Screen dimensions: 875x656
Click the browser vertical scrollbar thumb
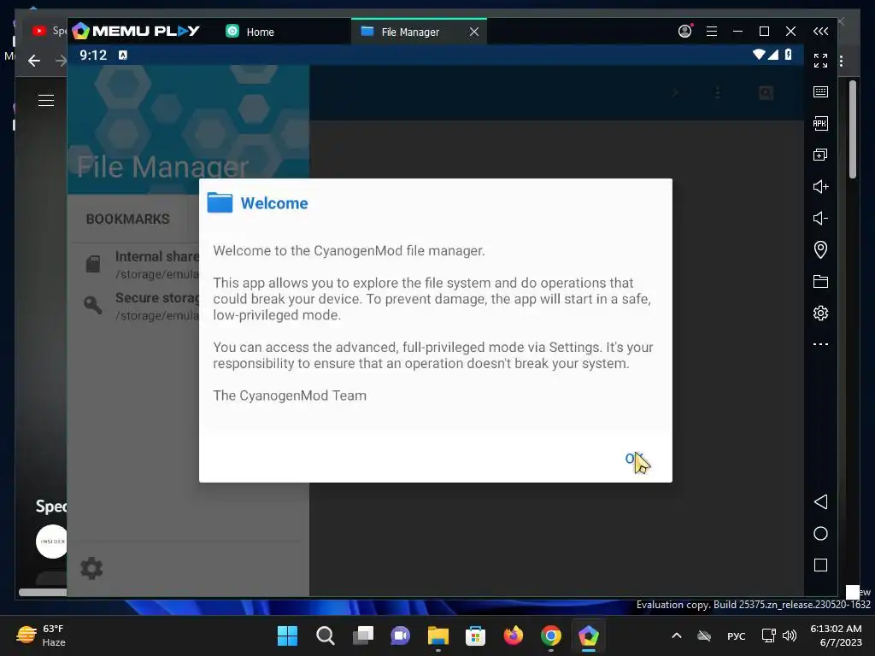point(853,130)
